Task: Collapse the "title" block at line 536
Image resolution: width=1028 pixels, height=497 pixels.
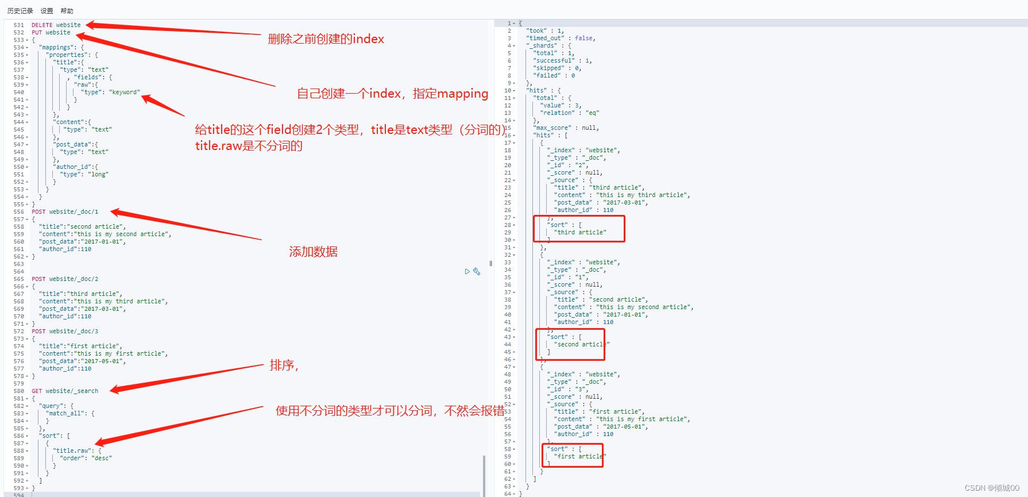Action: 28,63
